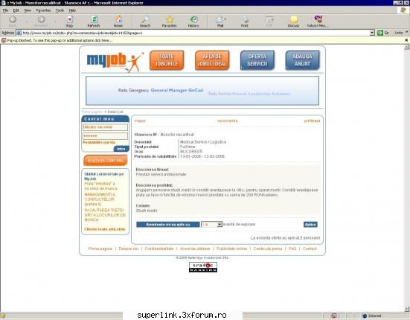410x320 pixels.
Task: Open Confidentialitate footer link
Action: point(159,249)
